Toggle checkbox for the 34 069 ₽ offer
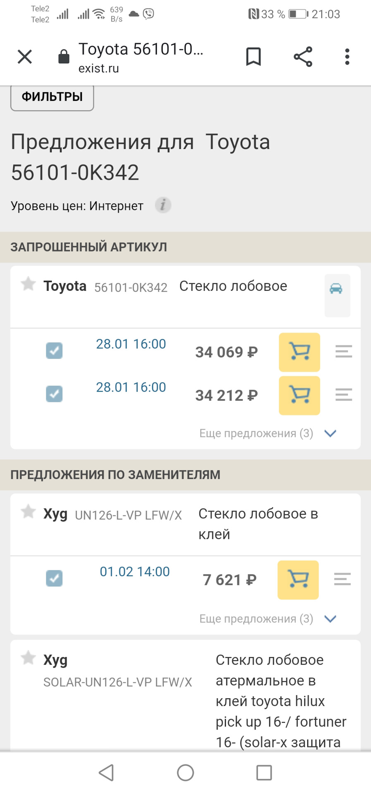This screenshot has height=794, width=371. click(54, 351)
